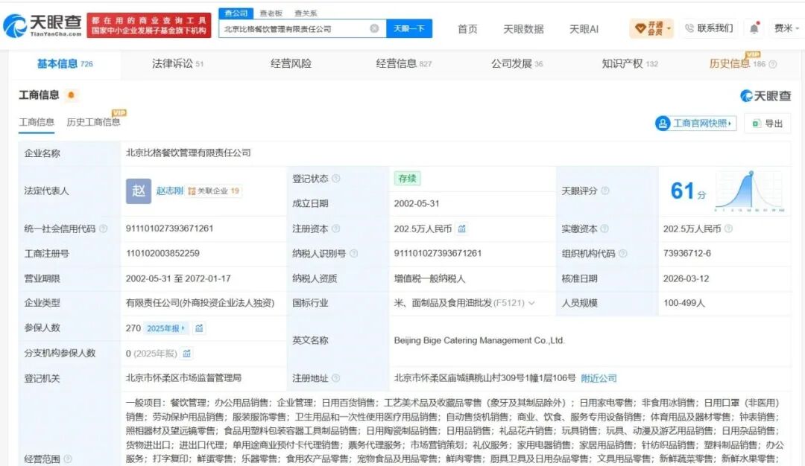The image size is (805, 466).
Task: Open the 经营信息 827 tab
Action: (403, 63)
